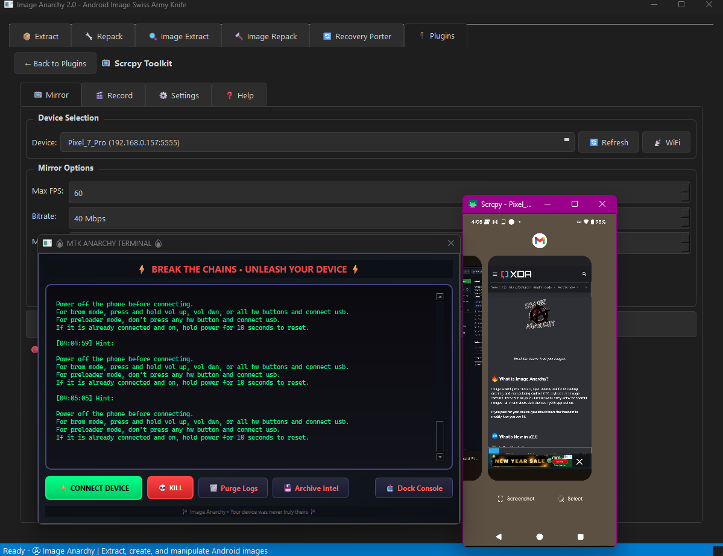Tap Select in Android recents
The image size is (723, 556).
[x=570, y=499]
